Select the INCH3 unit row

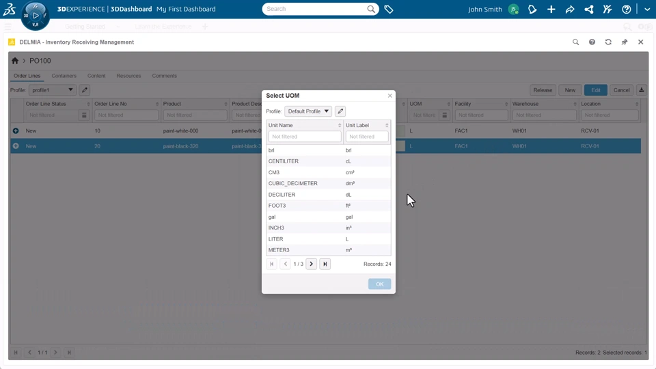329,228
